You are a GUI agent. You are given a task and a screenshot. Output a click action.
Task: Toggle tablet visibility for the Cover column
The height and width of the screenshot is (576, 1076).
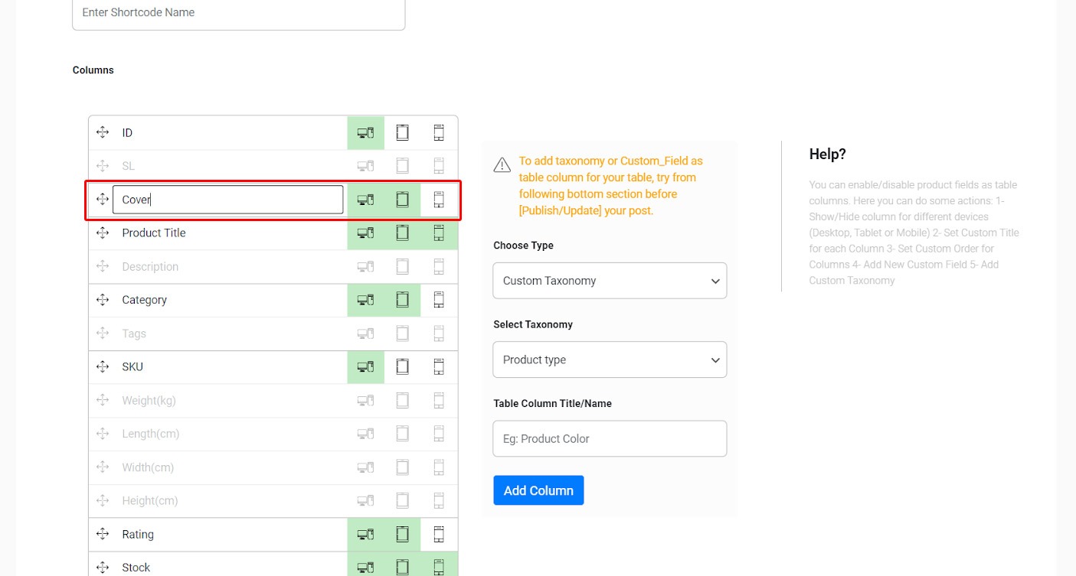(402, 200)
